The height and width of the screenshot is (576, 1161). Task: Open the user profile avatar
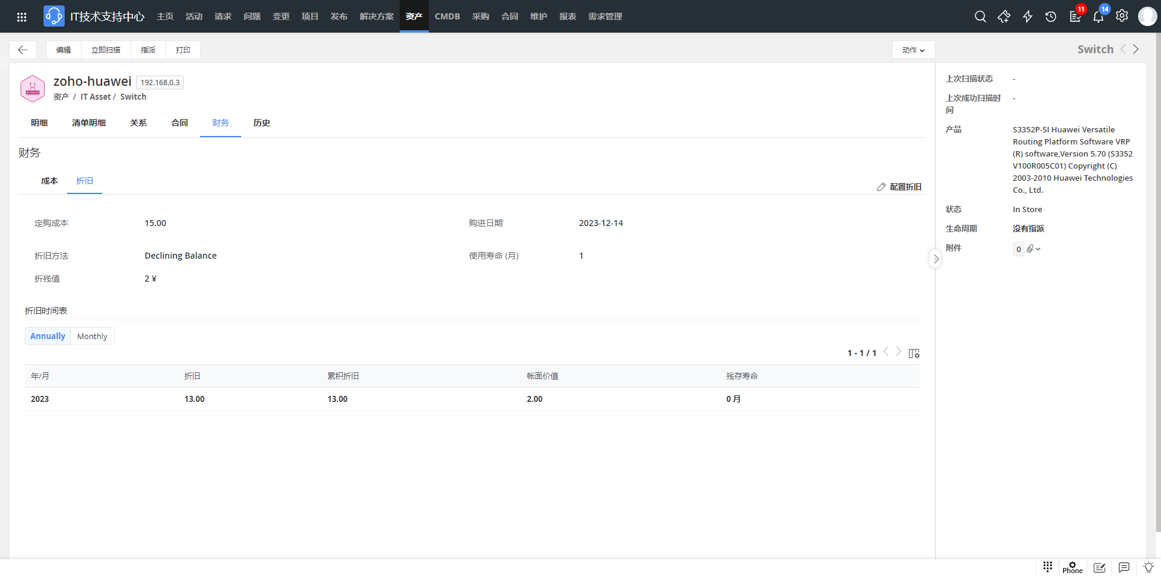tap(1147, 16)
